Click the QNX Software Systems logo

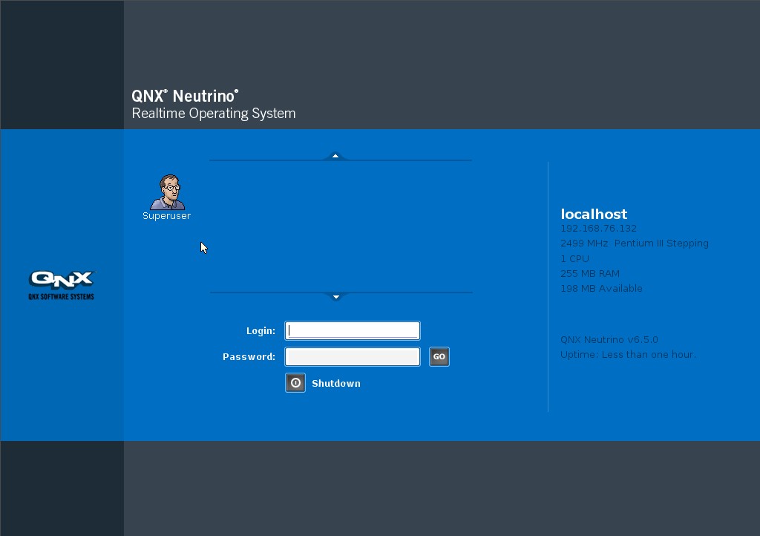tap(62, 286)
